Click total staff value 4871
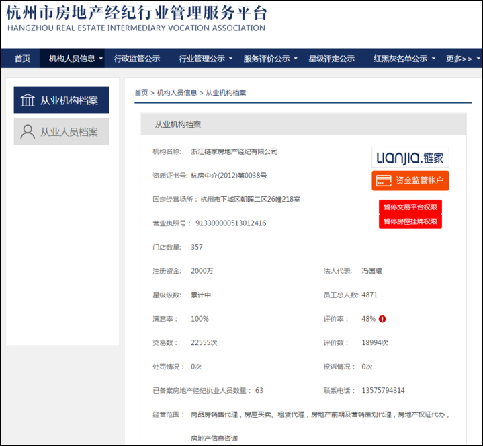 pos(369,295)
